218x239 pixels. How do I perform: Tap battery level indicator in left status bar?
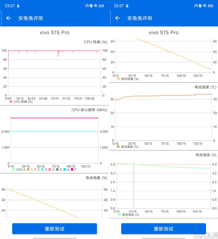point(101,6)
